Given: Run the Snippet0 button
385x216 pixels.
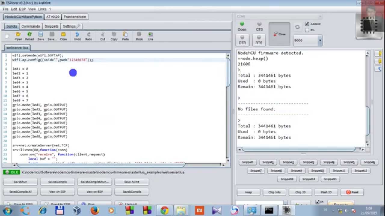Looking at the screenshot, I should coord(248,162).
